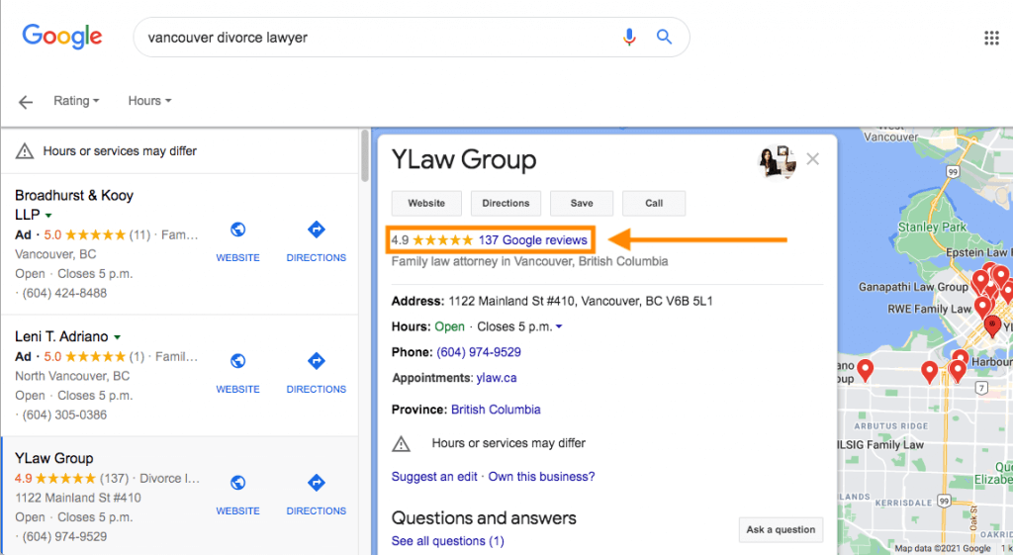
Task: Save YLaw Group with Save button
Action: tap(582, 203)
